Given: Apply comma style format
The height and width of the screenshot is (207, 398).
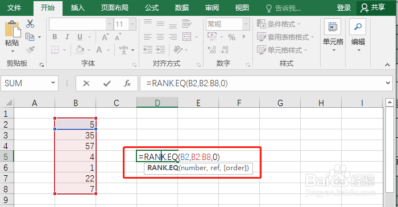Looking at the screenshot, I should pyautogui.click(x=243, y=37).
